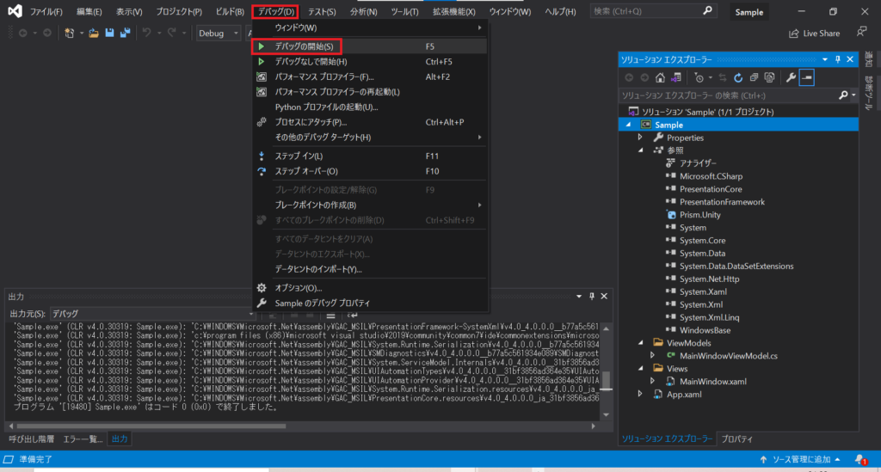This screenshot has height=472, width=881.
Task: Collapse the Views folder
Action: point(640,369)
